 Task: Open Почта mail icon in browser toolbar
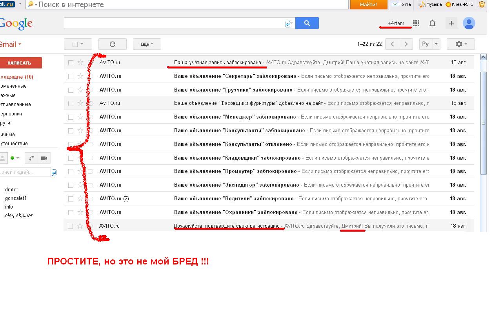pos(401,4)
